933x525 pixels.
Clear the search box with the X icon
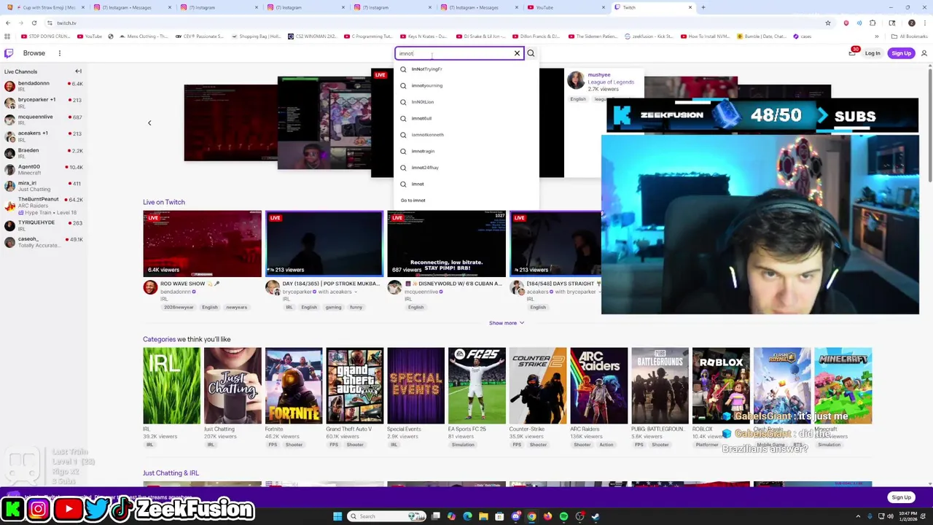[x=517, y=53]
